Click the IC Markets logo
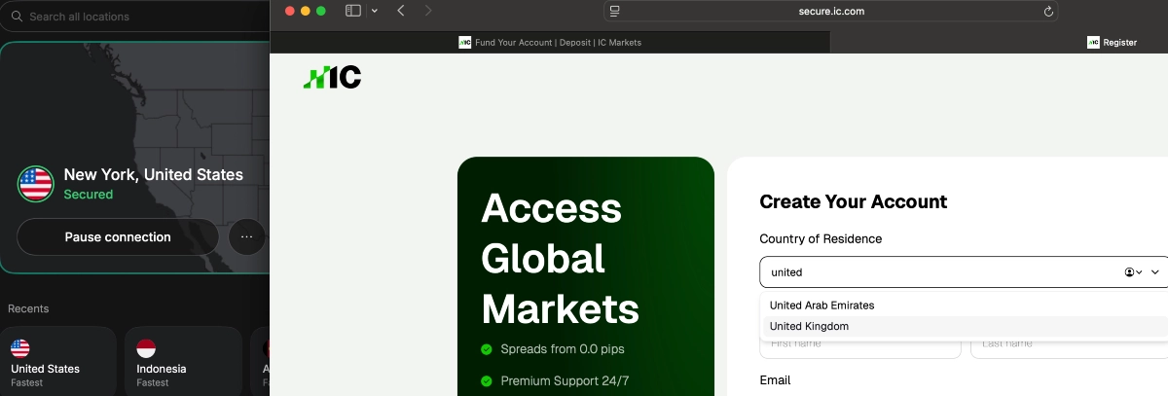Image resolution: width=1168 pixels, height=396 pixels. pyautogui.click(x=332, y=78)
